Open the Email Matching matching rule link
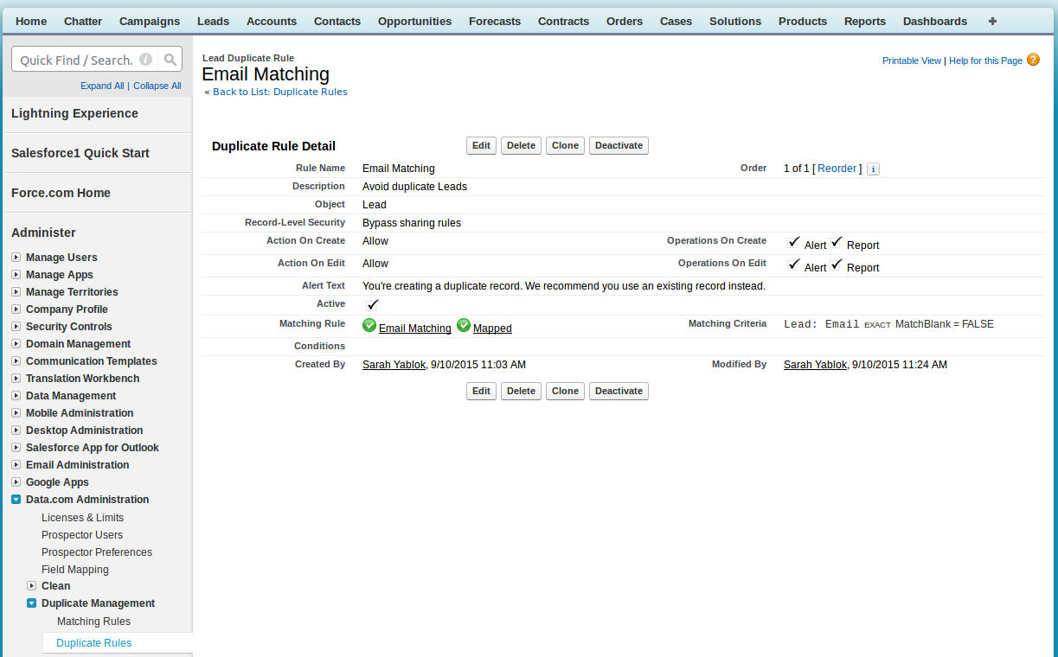The height and width of the screenshot is (657, 1058). (x=415, y=328)
